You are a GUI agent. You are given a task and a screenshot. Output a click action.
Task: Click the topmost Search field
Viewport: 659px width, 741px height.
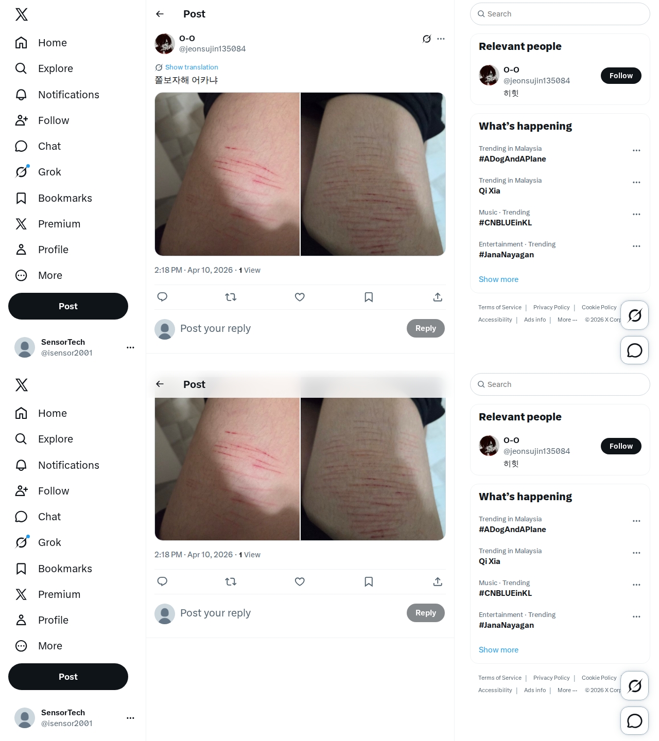[560, 14]
